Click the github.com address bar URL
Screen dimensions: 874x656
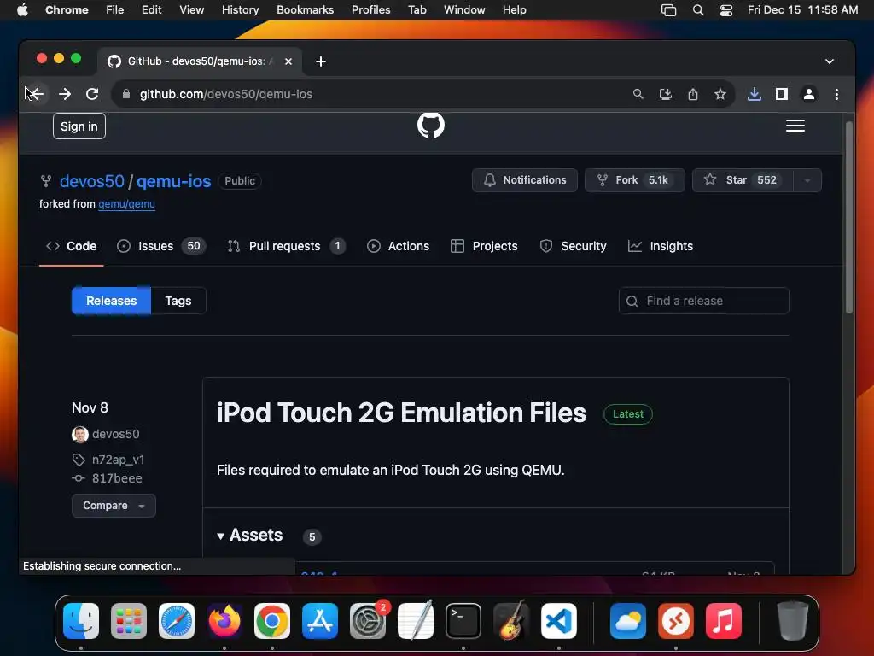[x=225, y=94]
